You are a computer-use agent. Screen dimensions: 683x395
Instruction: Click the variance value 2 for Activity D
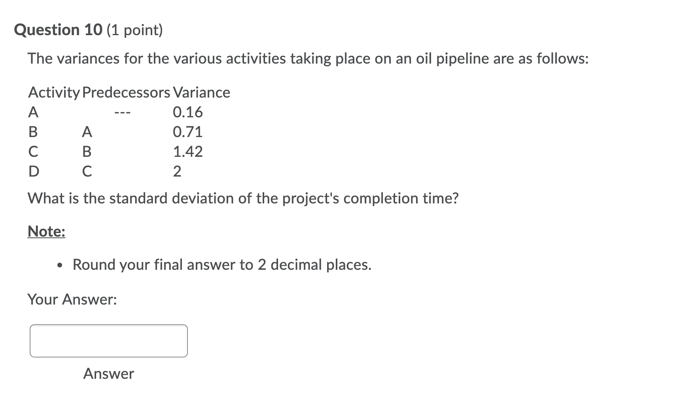pyautogui.click(x=178, y=171)
